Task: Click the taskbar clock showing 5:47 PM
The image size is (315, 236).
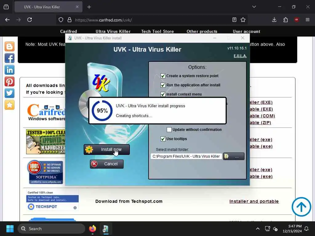Action: (292, 229)
